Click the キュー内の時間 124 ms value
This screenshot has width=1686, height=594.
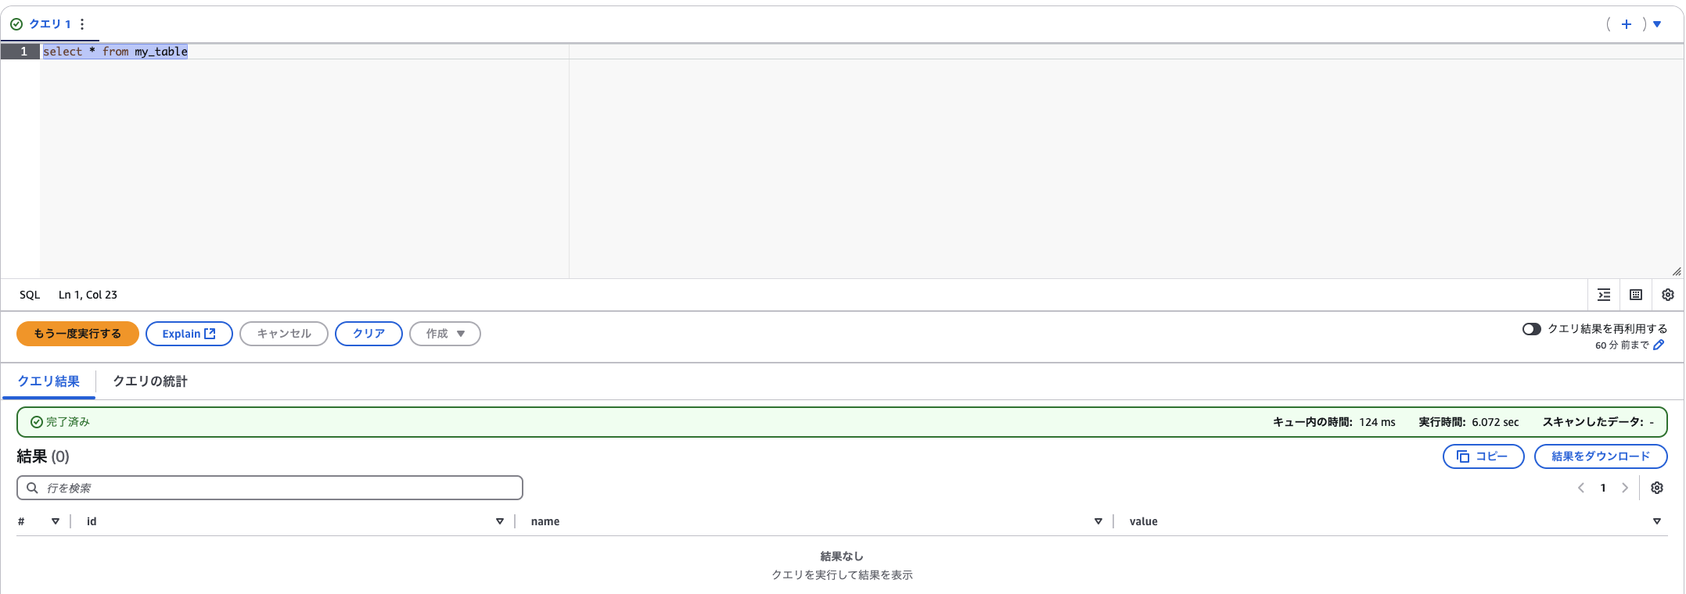pos(1377,422)
